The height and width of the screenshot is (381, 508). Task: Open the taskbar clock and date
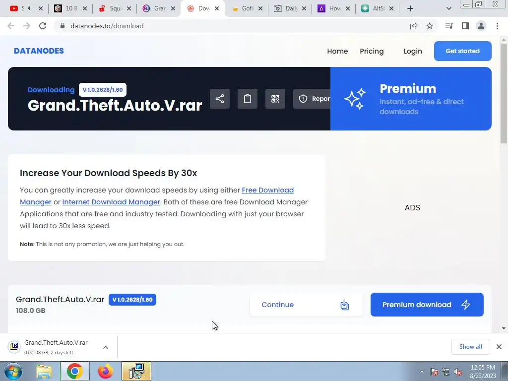point(483,372)
